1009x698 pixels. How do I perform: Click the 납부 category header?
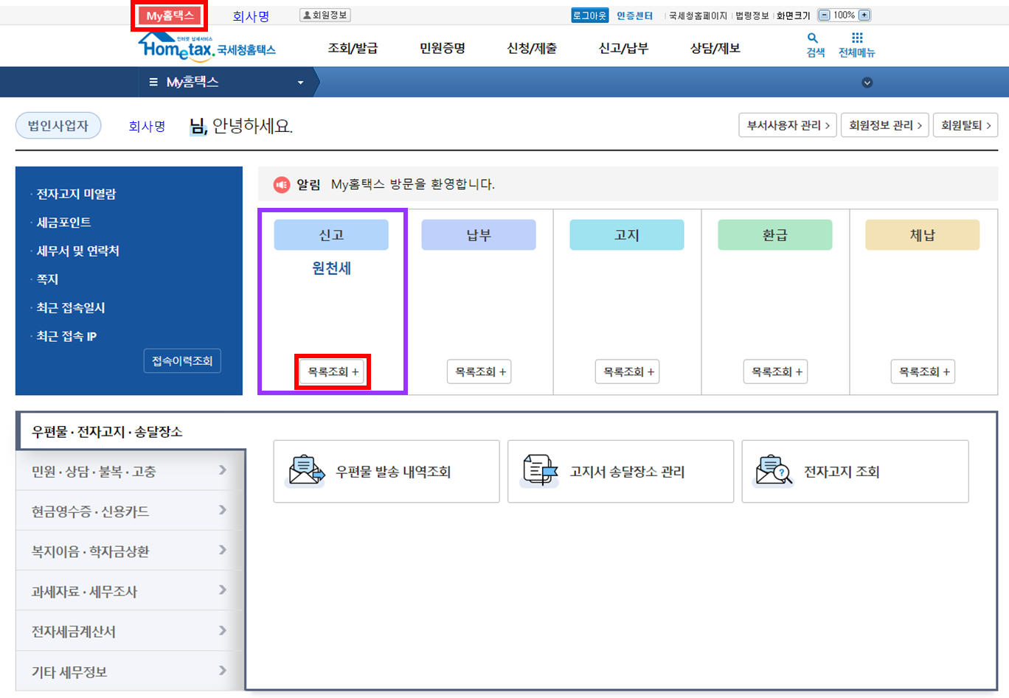tap(479, 234)
